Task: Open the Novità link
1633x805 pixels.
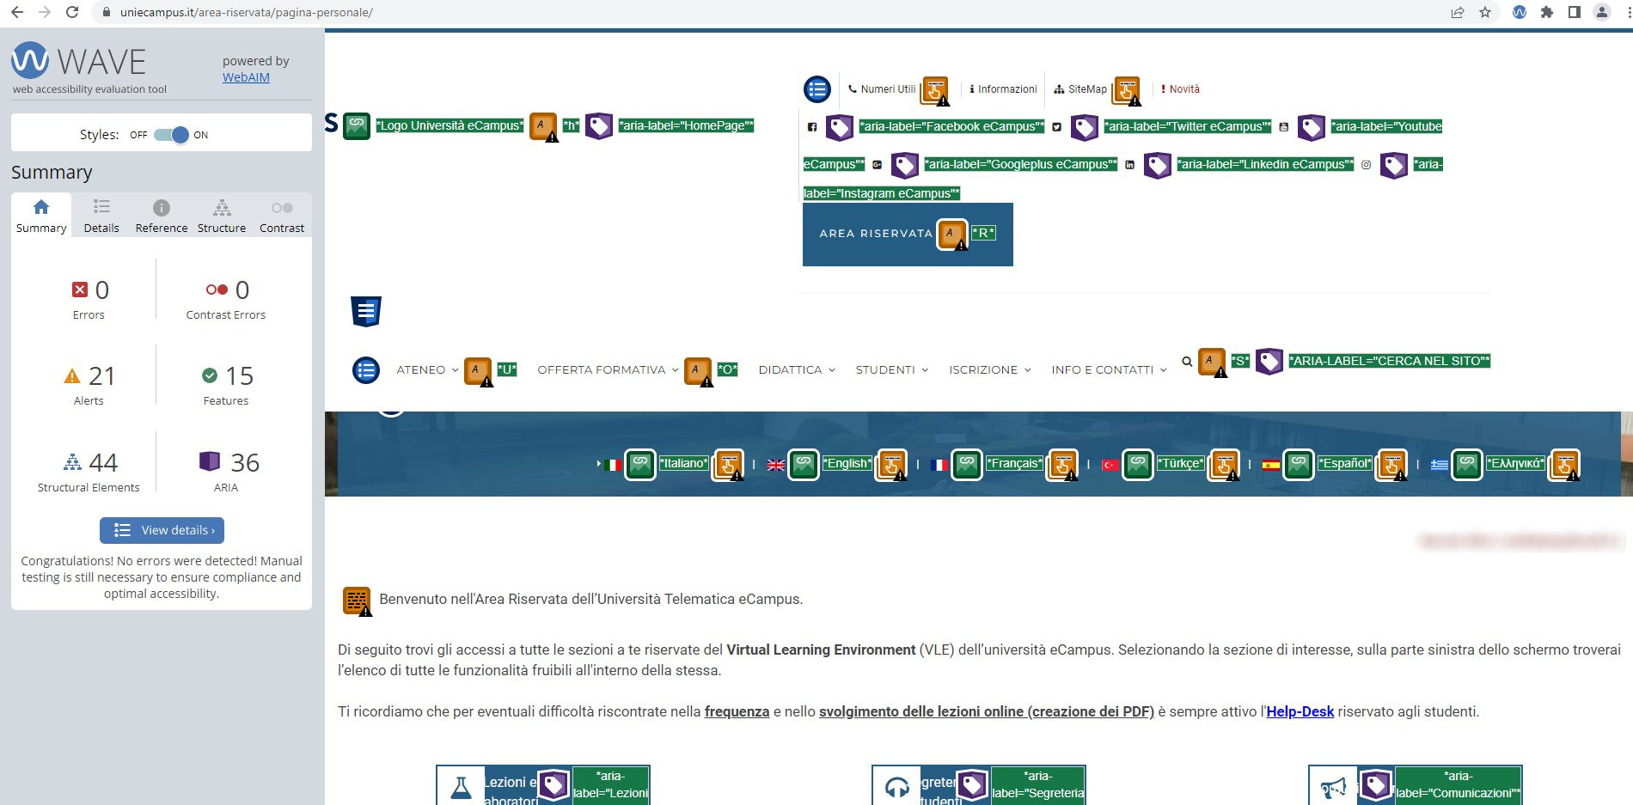Action: click(x=1180, y=88)
